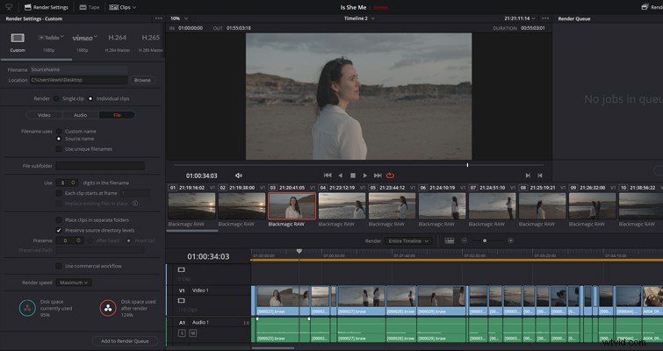The height and width of the screenshot is (351, 663).
Task: Play viewer in reverse
Action: point(341,175)
